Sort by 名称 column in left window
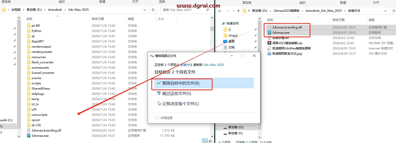Image resolution: width=396 pixels, height=143 pixels. click(29, 19)
